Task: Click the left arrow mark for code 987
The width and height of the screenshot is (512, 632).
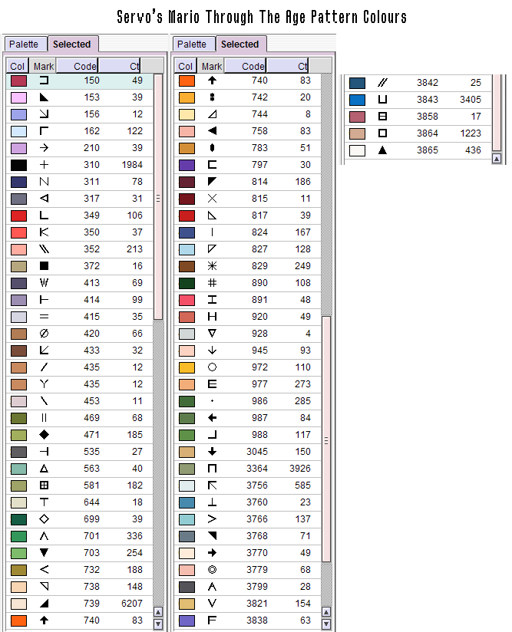Action: (x=213, y=418)
